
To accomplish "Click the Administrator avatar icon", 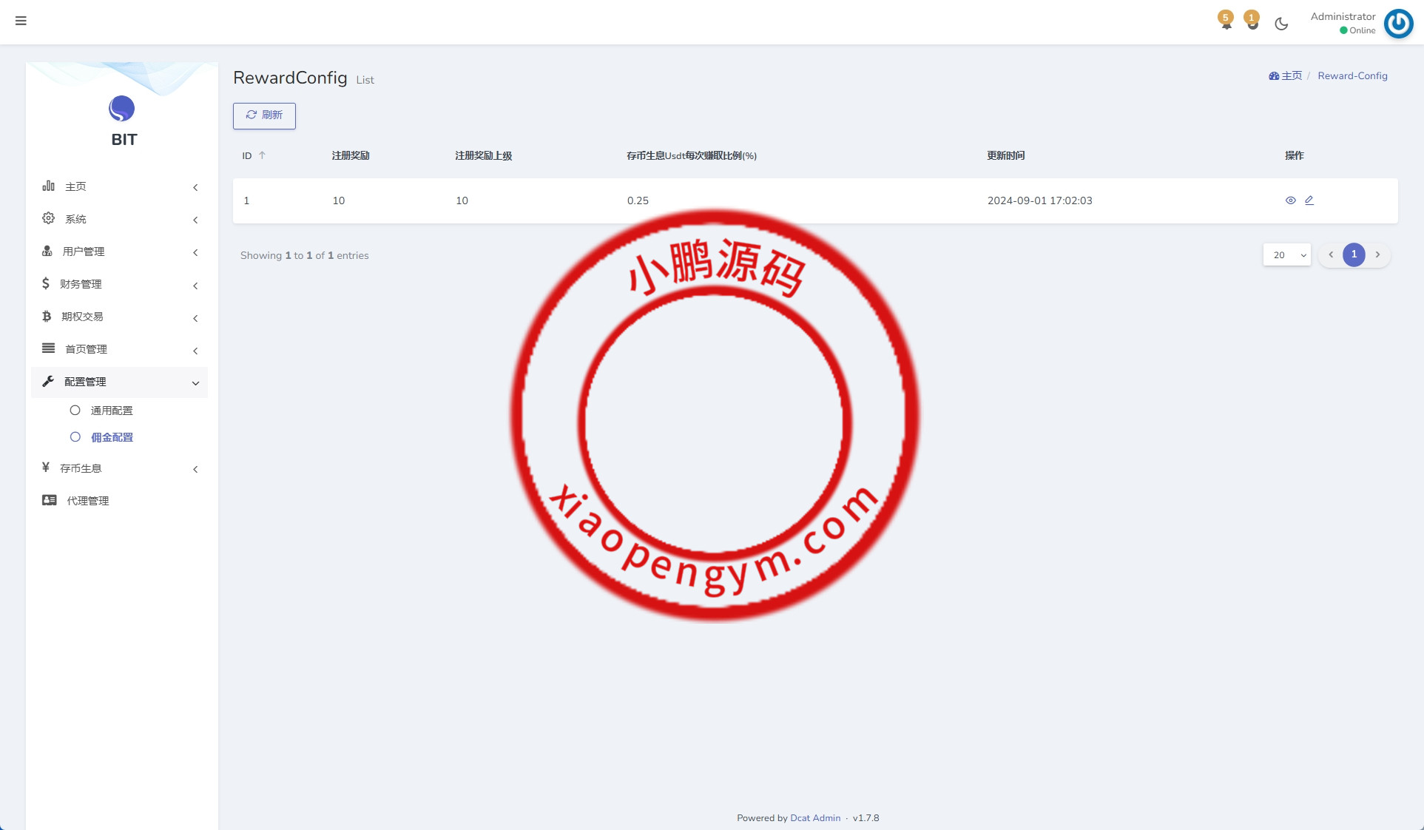I will coord(1397,23).
